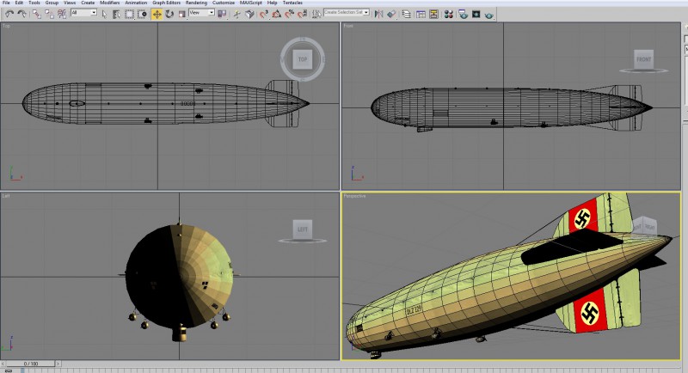The width and height of the screenshot is (688, 373).
Task: Select the Bind to Space Warp tool
Action: coord(62,14)
